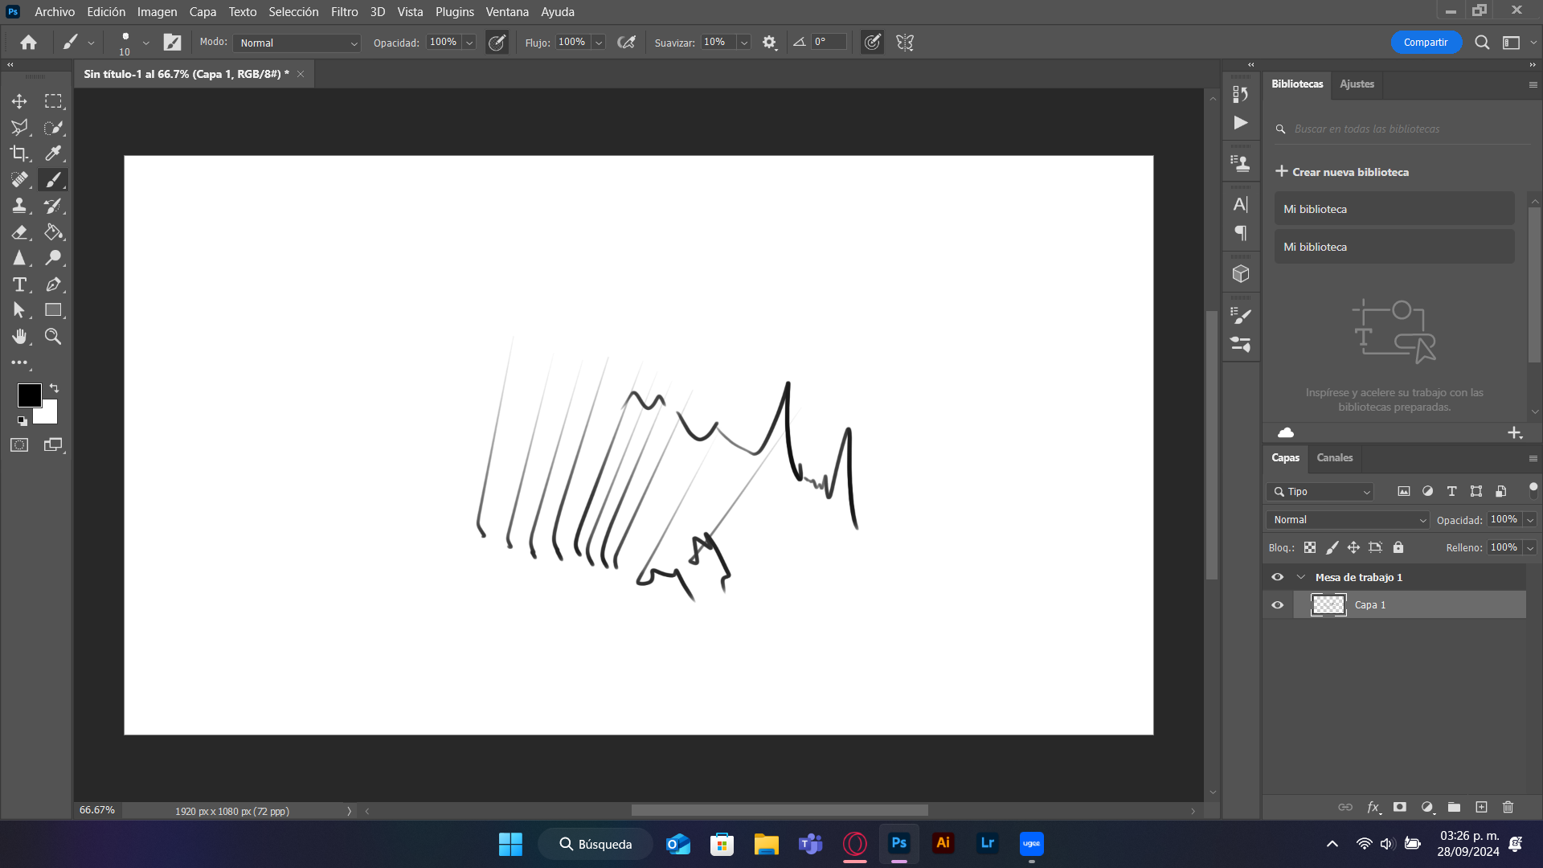Open the Filtro menu

tap(343, 11)
